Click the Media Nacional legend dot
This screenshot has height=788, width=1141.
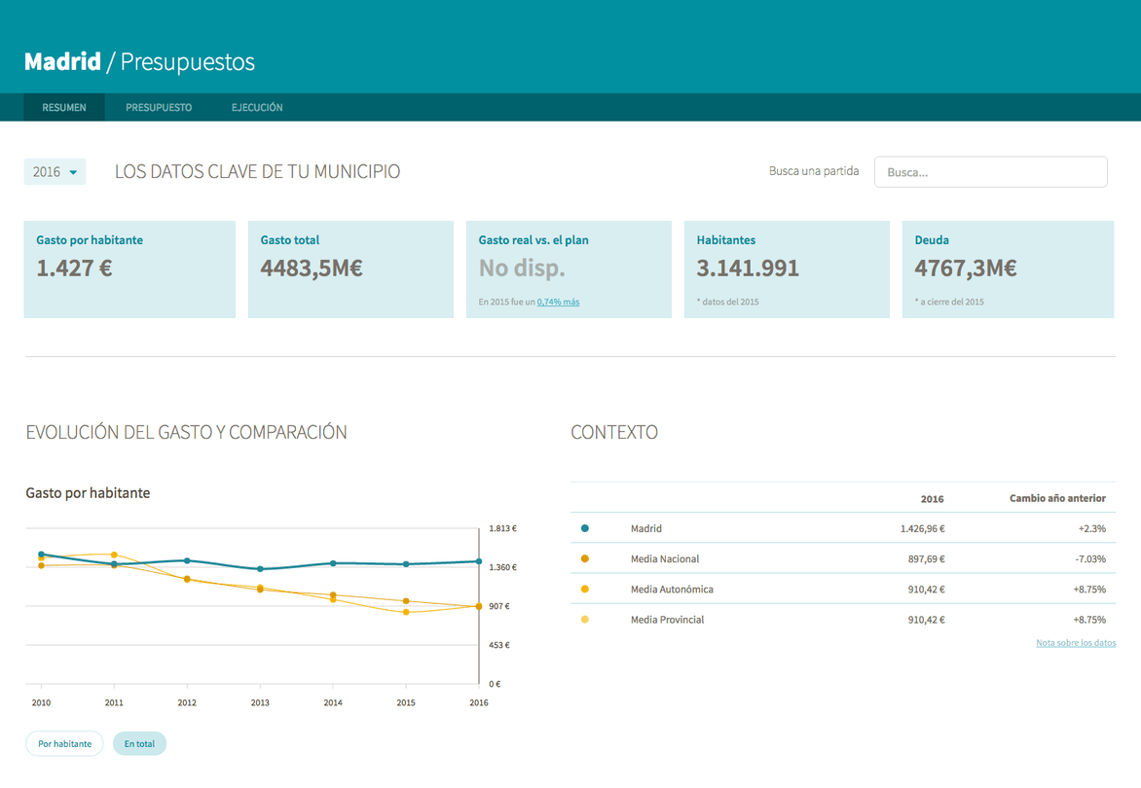(x=585, y=559)
